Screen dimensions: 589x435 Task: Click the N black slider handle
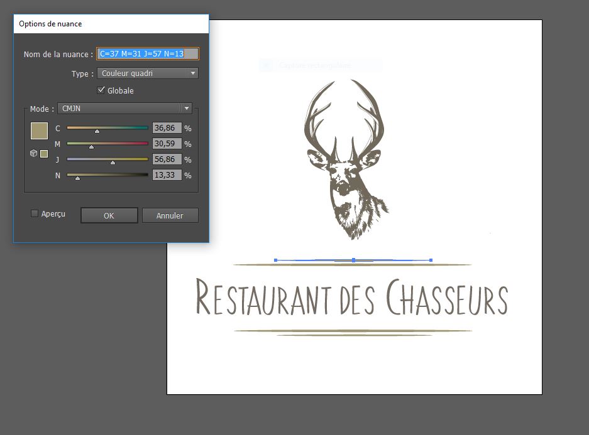coord(77,178)
